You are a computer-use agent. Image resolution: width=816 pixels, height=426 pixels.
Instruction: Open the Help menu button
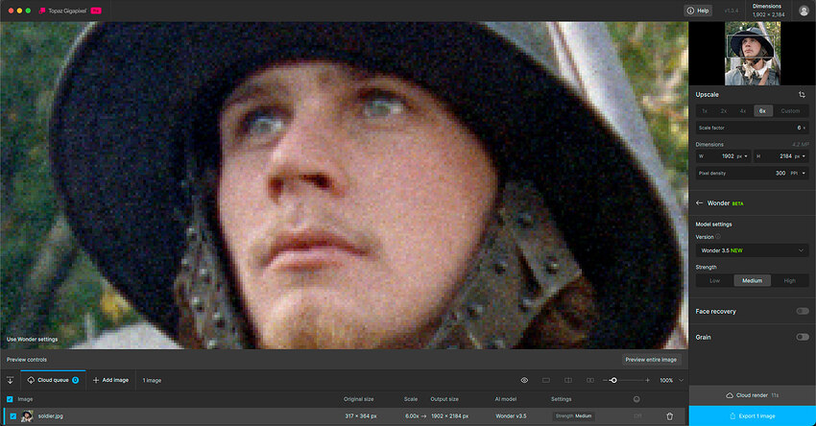[698, 11]
